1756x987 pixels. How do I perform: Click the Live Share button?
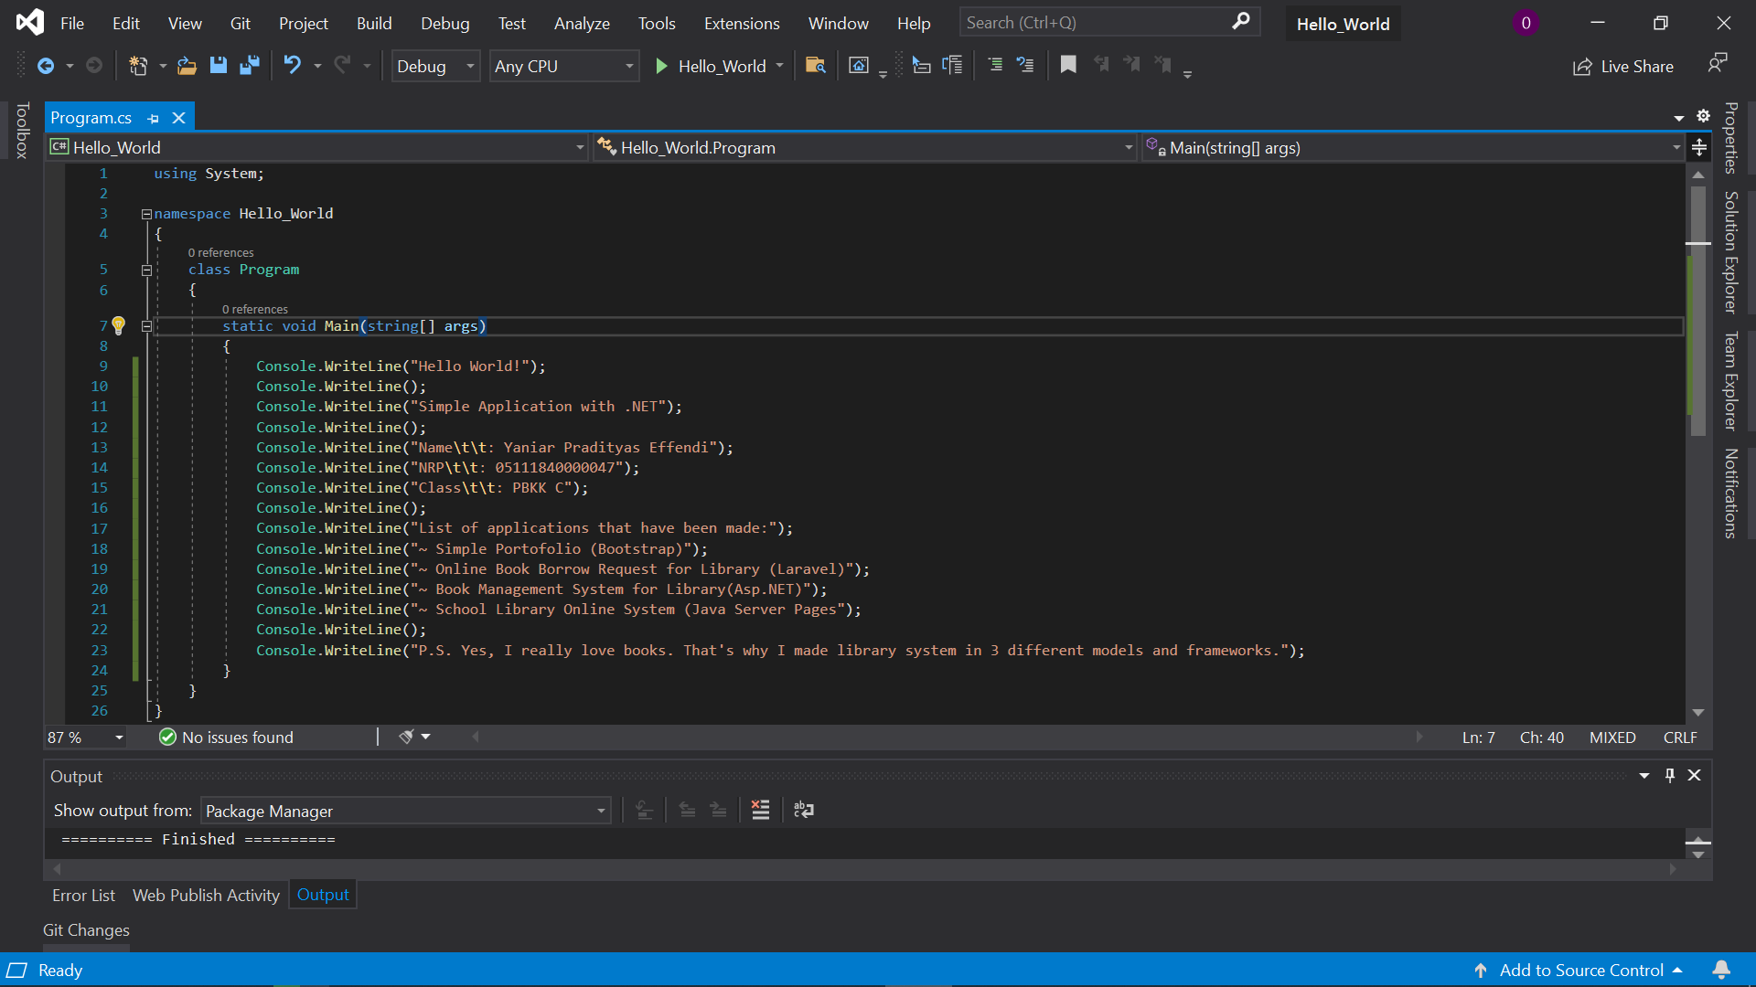(1623, 66)
